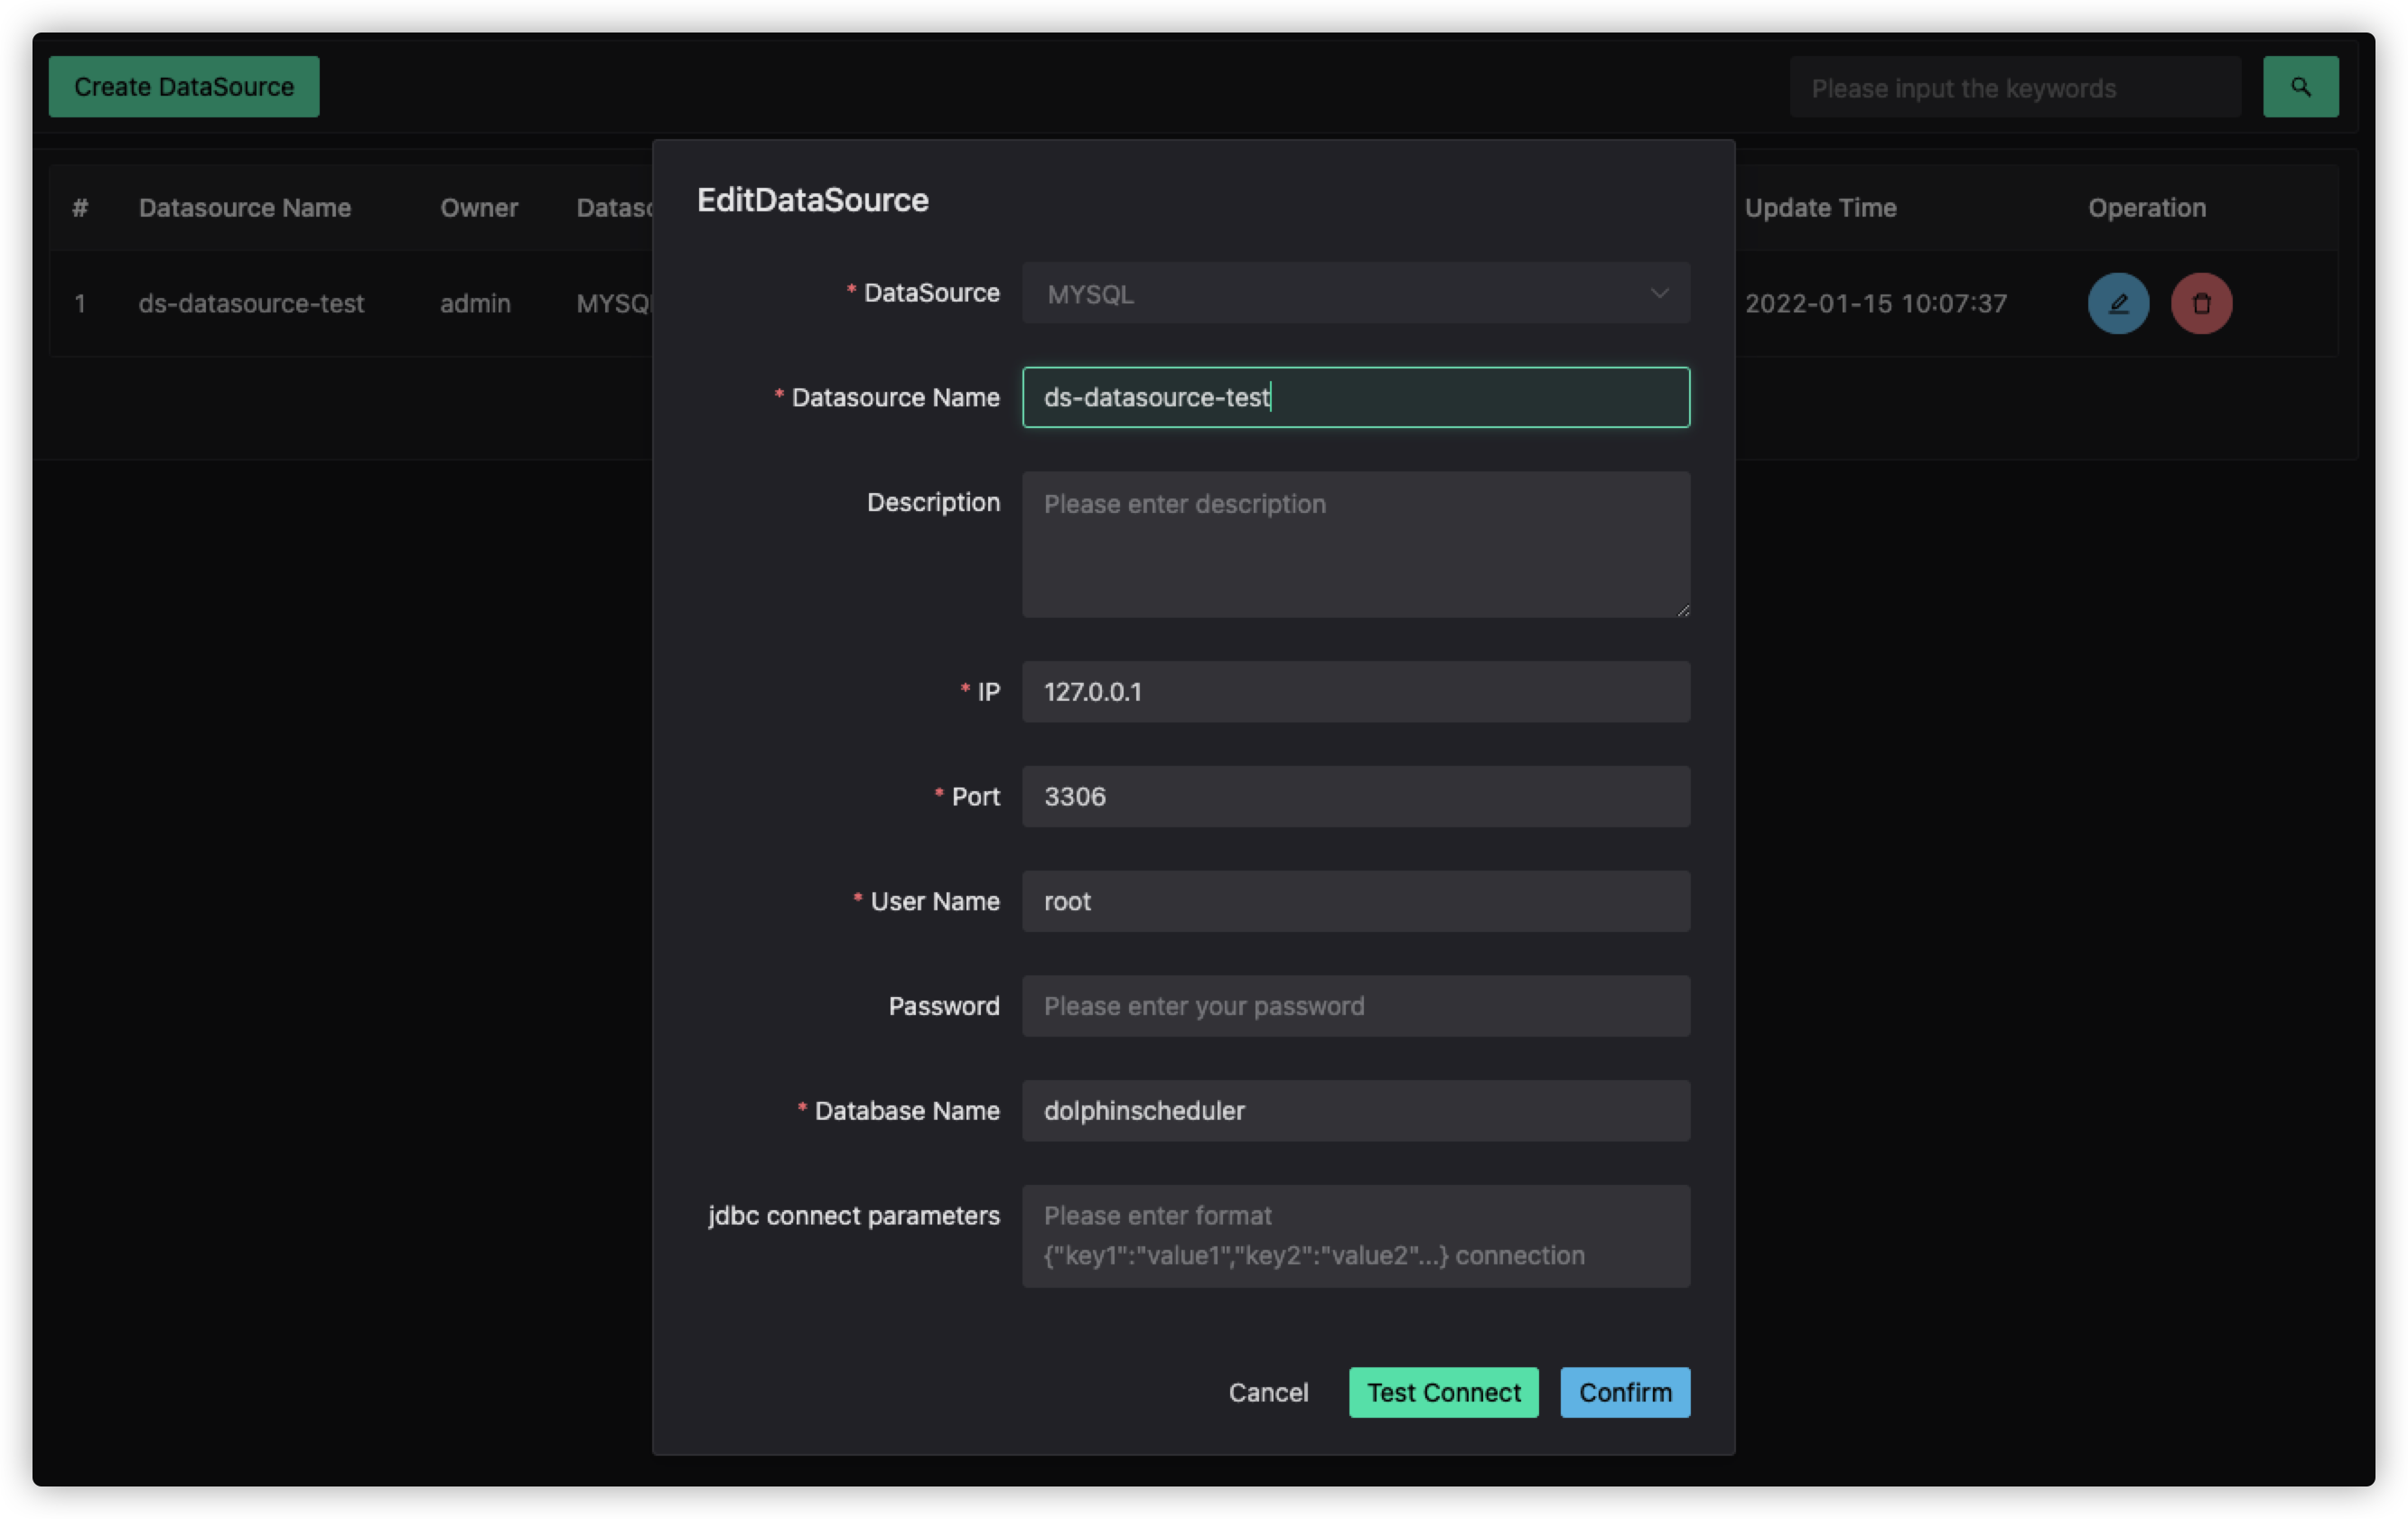Confirm the datasource edits

coord(1625,1392)
